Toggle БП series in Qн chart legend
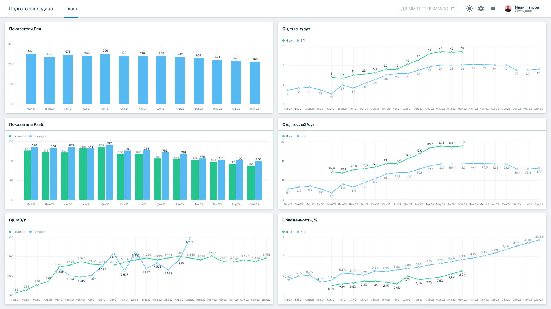This screenshot has width=551, height=309. (x=301, y=41)
